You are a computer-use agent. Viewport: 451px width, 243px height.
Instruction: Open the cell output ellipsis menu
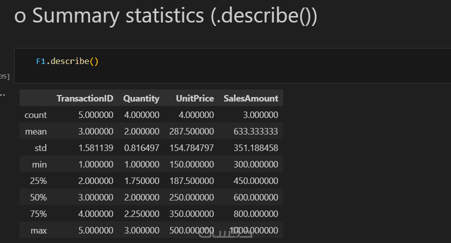click(x=2, y=93)
